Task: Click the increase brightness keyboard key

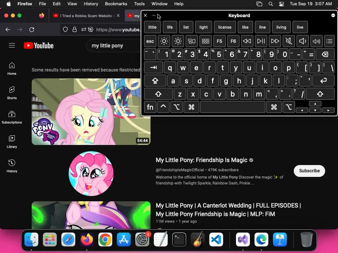Action: pyautogui.click(x=178, y=41)
